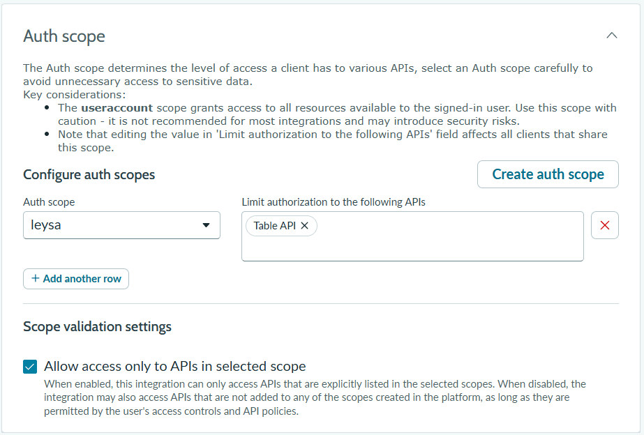This screenshot has height=435, width=644.
Task: Open the Auth scope dropdown showing leysa
Action: click(x=121, y=225)
